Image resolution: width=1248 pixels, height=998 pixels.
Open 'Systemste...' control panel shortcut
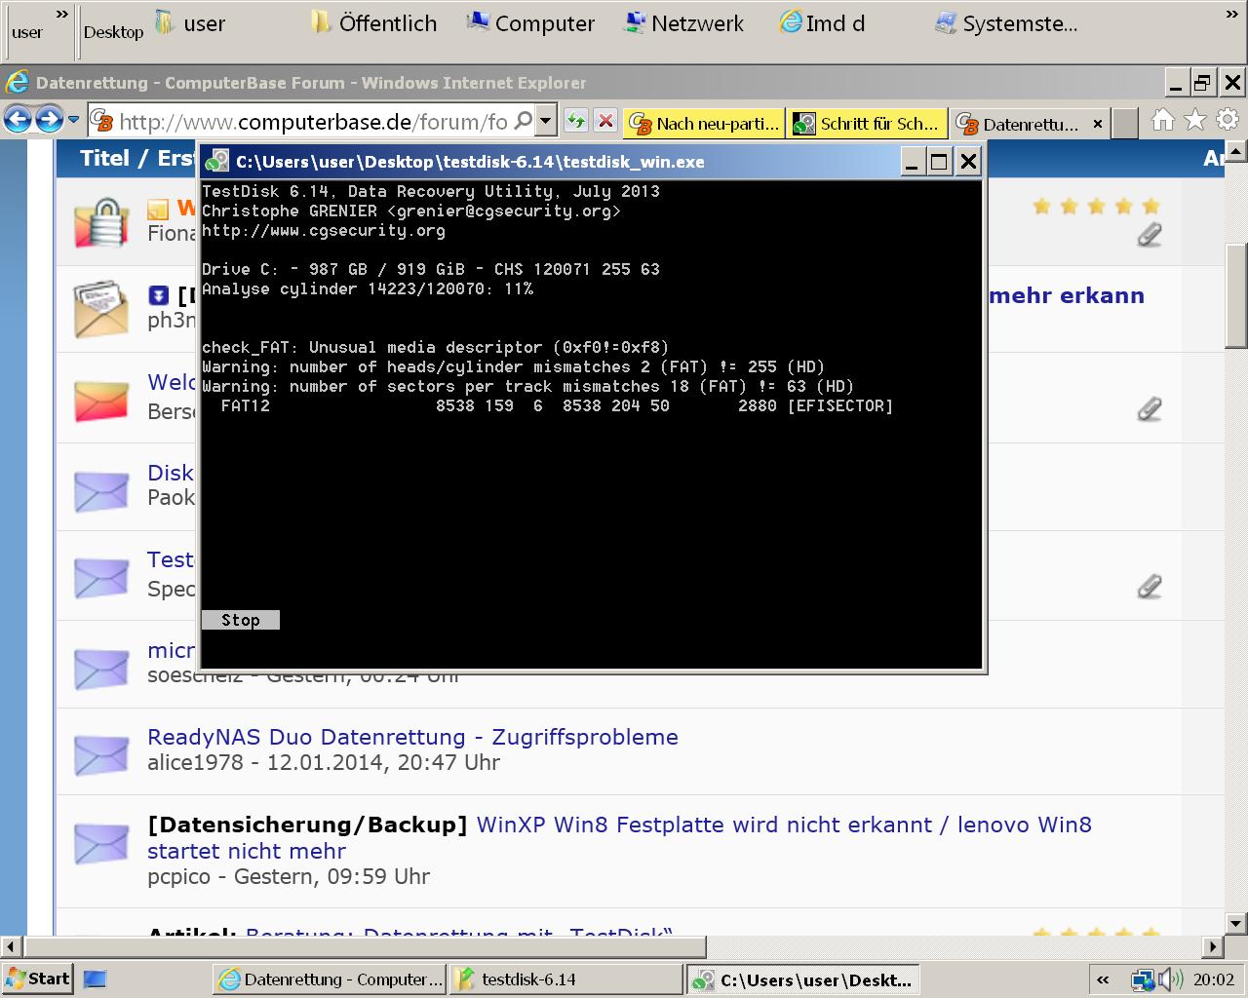(x=1005, y=23)
